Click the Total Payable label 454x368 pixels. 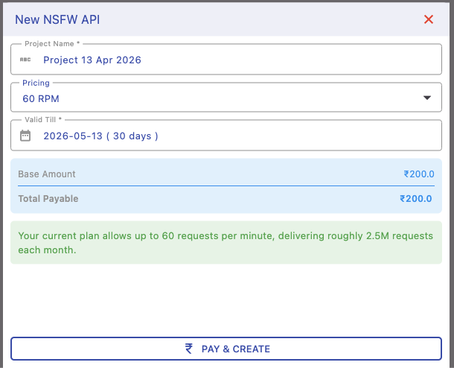coord(48,199)
